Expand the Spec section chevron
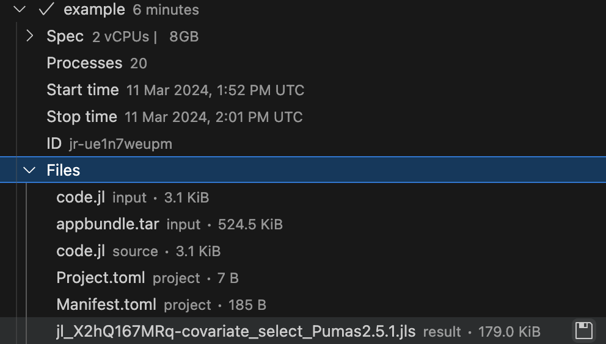 click(x=29, y=36)
